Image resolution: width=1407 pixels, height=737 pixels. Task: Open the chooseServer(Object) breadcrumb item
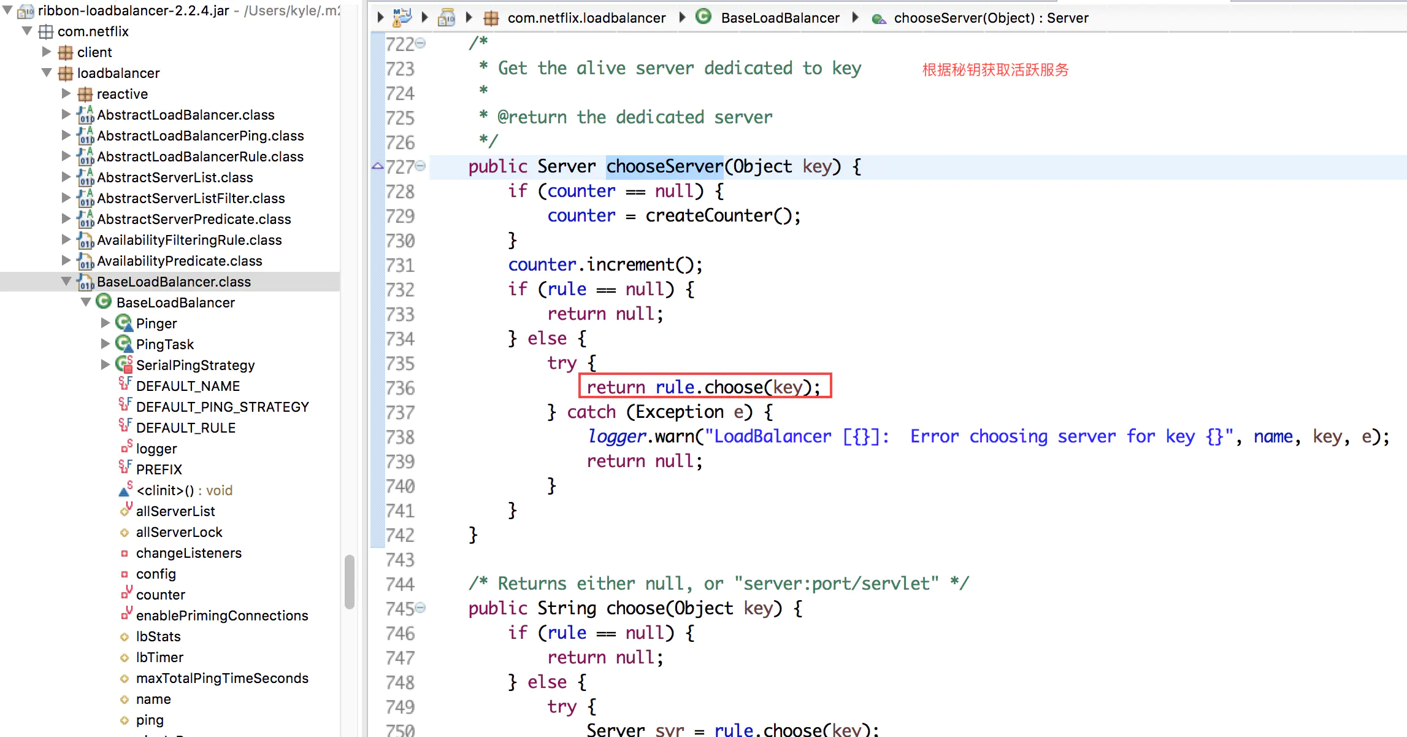pos(990,18)
